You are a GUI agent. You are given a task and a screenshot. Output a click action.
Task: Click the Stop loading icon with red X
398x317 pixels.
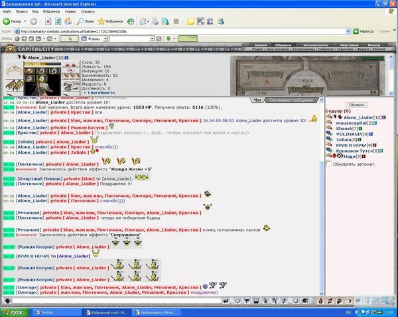(x=48, y=22)
